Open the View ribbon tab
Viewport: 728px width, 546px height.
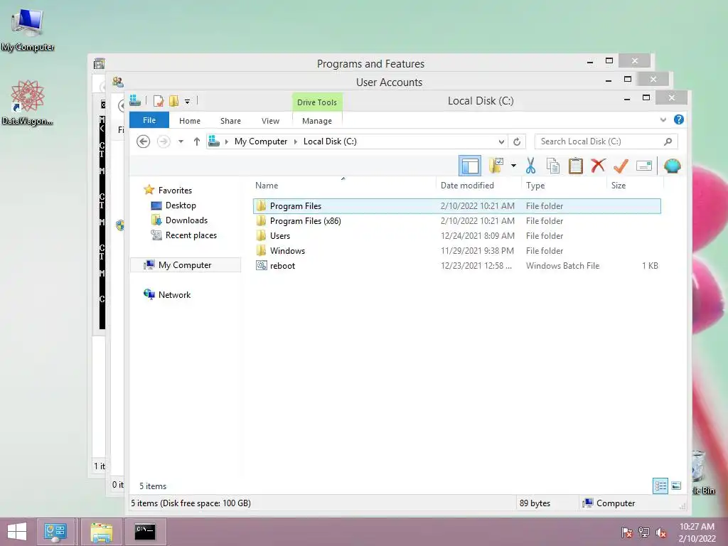pyautogui.click(x=270, y=121)
